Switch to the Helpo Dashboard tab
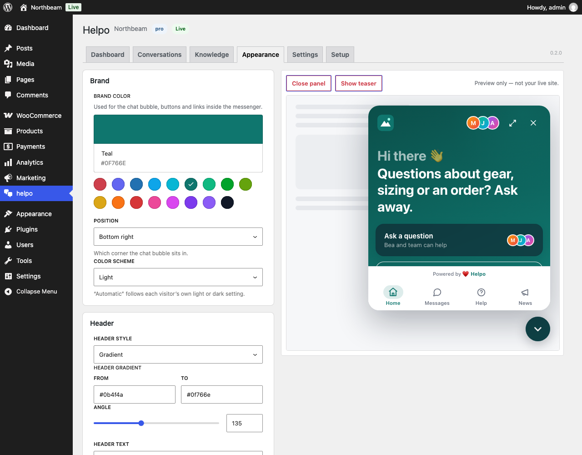This screenshot has height=455, width=582. click(108, 55)
